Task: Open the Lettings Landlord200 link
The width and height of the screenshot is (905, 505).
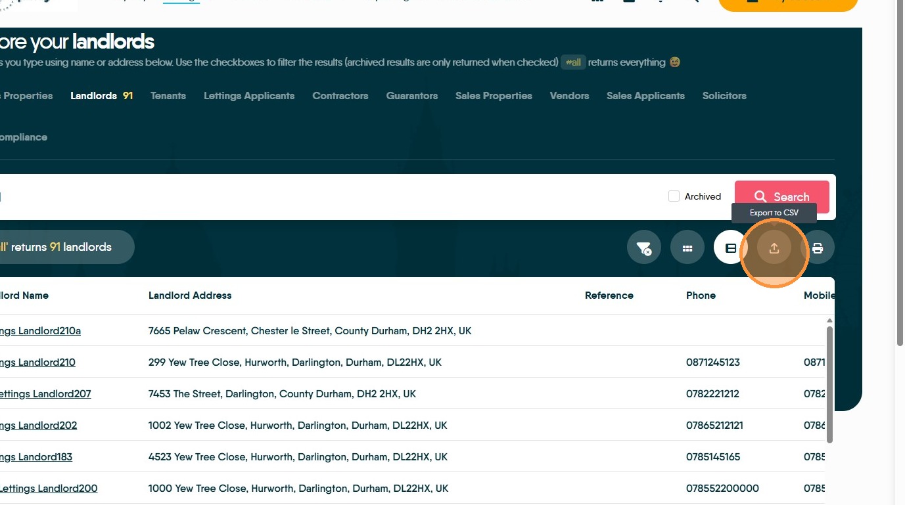Action: click(x=49, y=489)
